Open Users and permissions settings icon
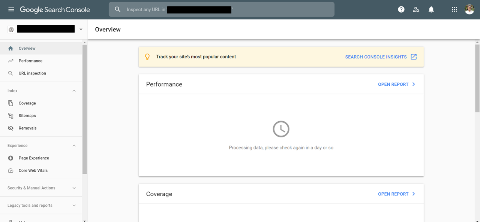The height and width of the screenshot is (222, 480). click(416, 9)
